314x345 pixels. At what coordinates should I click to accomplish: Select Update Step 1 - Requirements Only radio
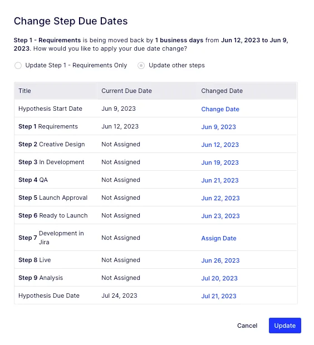[x=18, y=66]
